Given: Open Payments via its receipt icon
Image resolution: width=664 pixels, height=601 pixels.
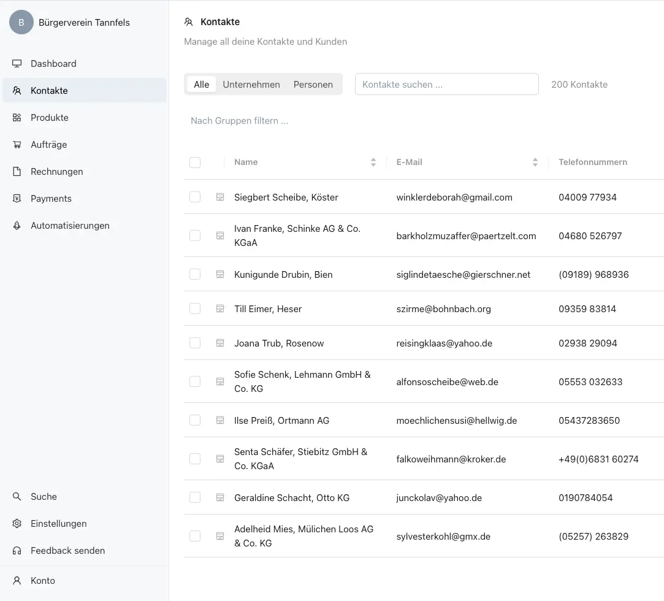Looking at the screenshot, I should 17,199.
